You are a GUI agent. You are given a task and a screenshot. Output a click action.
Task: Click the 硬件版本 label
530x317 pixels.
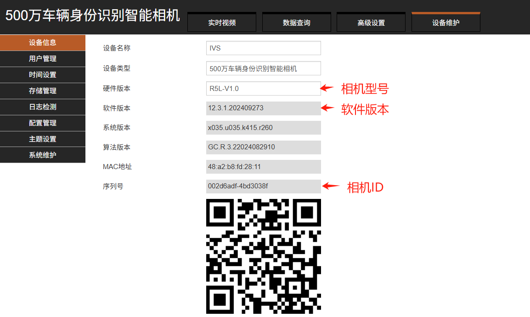(x=117, y=89)
